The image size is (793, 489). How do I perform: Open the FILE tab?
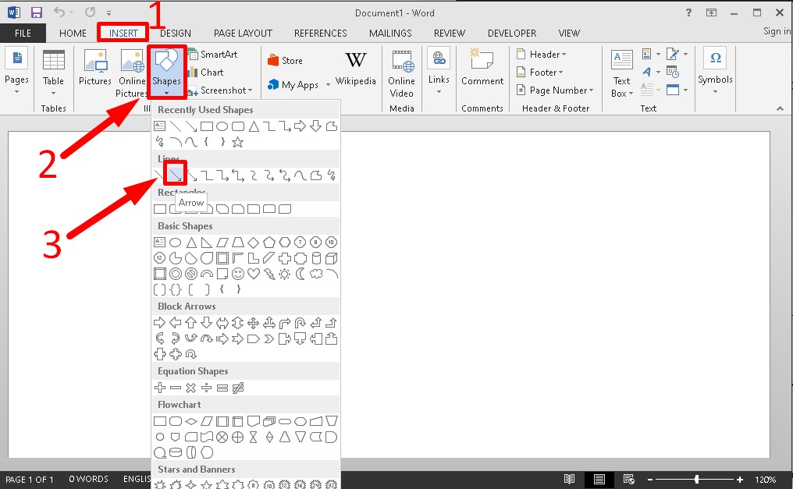coord(23,34)
